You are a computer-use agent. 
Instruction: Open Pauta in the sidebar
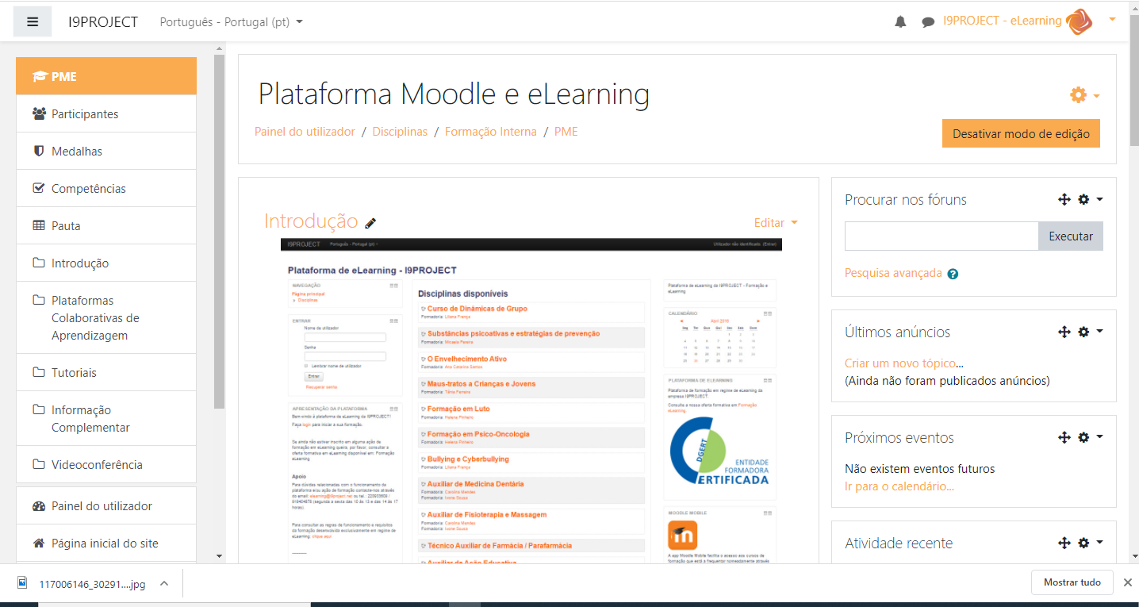tap(106, 225)
